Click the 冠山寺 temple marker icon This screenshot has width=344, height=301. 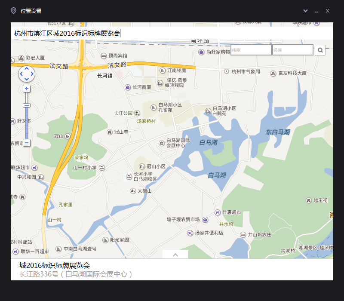pos(110,132)
